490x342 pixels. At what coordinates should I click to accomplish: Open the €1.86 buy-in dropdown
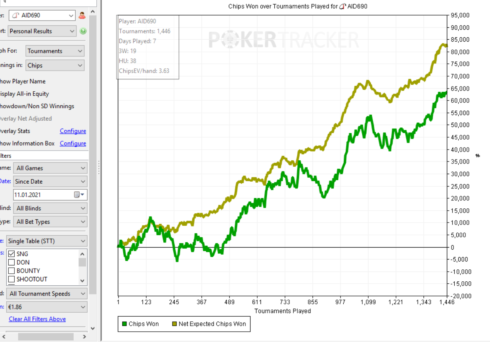tap(46, 307)
